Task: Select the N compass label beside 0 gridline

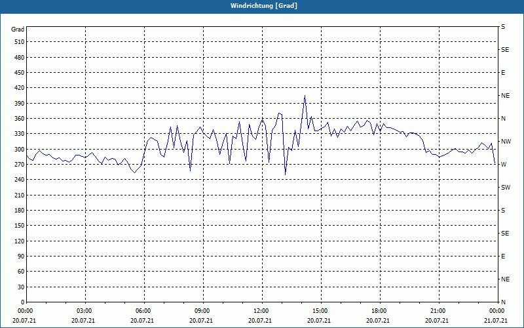Action: coord(503,302)
